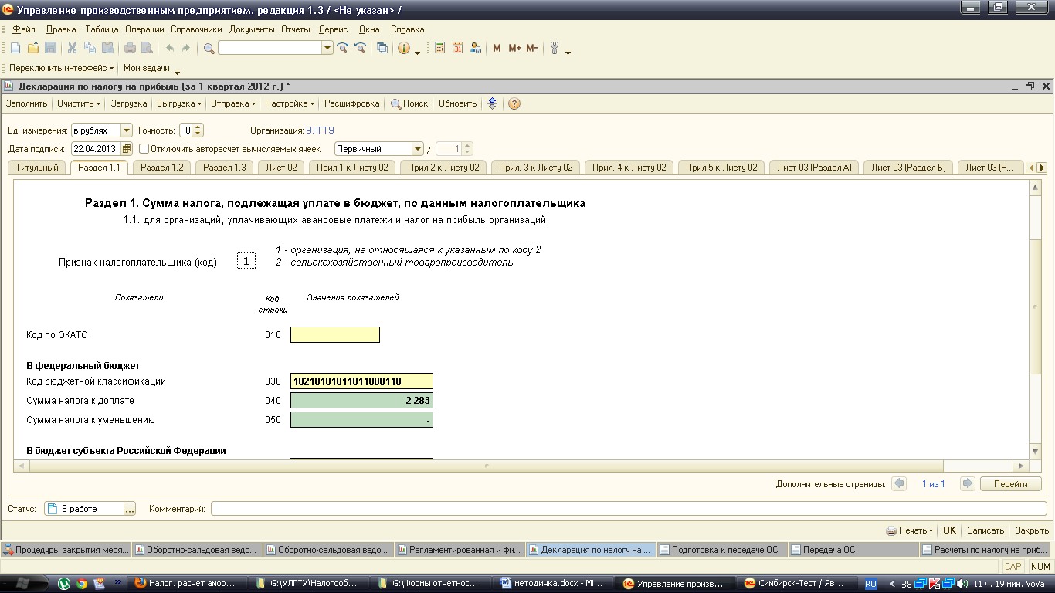Expand the search field dropdown in toolbar
Image resolution: width=1055 pixels, height=593 pixels.
pos(327,48)
